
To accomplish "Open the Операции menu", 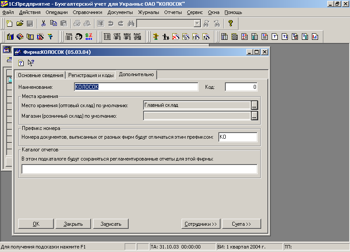I will point(57,13).
